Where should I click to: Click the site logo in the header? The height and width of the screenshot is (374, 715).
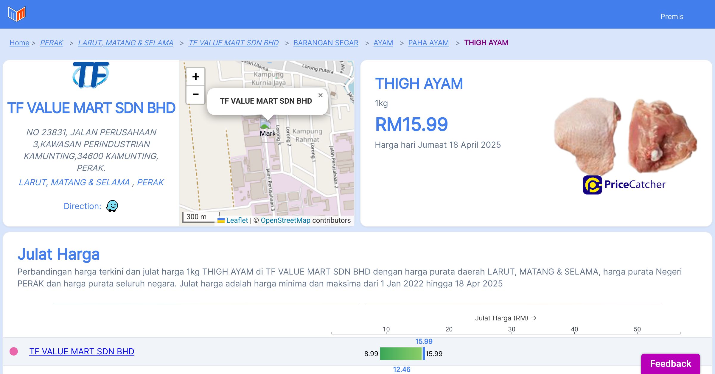17,14
